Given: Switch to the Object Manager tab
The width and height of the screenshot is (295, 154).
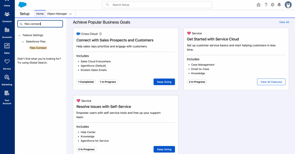Looking at the screenshot, I should point(57,14).
